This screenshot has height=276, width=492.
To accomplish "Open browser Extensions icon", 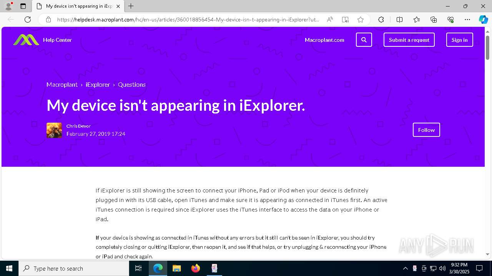I will click(381, 20).
